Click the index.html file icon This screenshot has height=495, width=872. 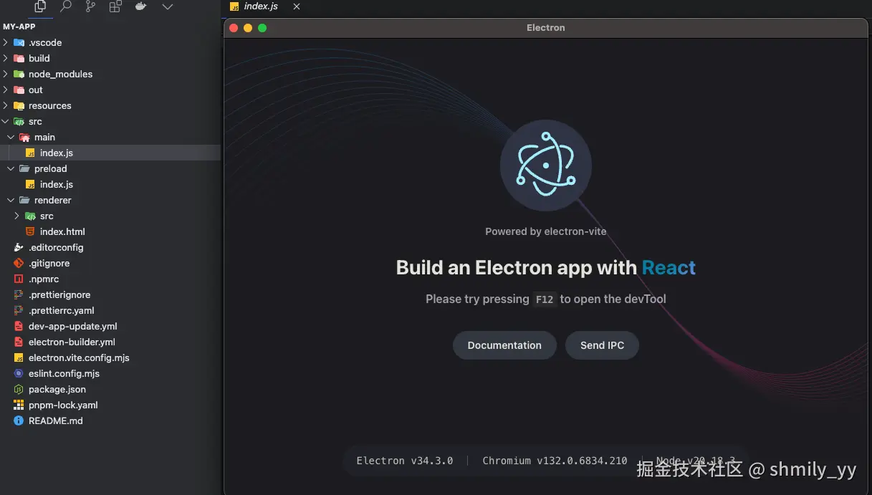point(30,231)
